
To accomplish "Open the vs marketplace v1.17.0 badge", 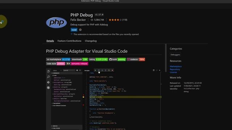I will pyautogui.click(x=58, y=59).
